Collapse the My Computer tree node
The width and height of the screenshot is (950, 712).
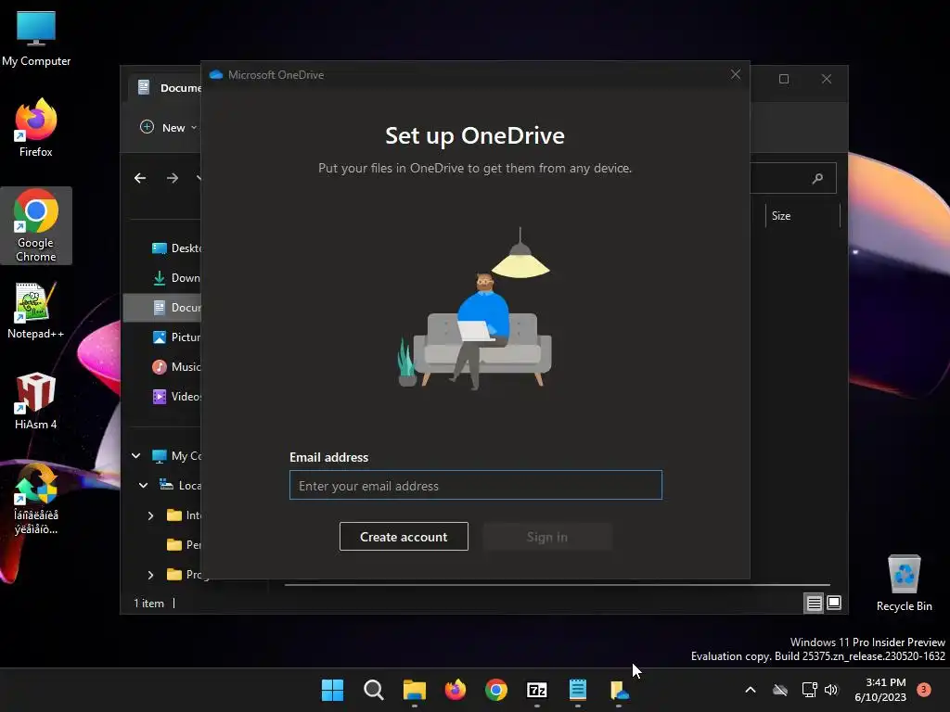click(136, 455)
